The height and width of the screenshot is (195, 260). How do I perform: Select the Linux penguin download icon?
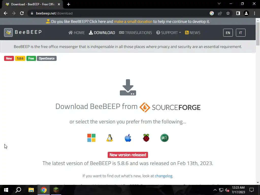tap(110, 138)
